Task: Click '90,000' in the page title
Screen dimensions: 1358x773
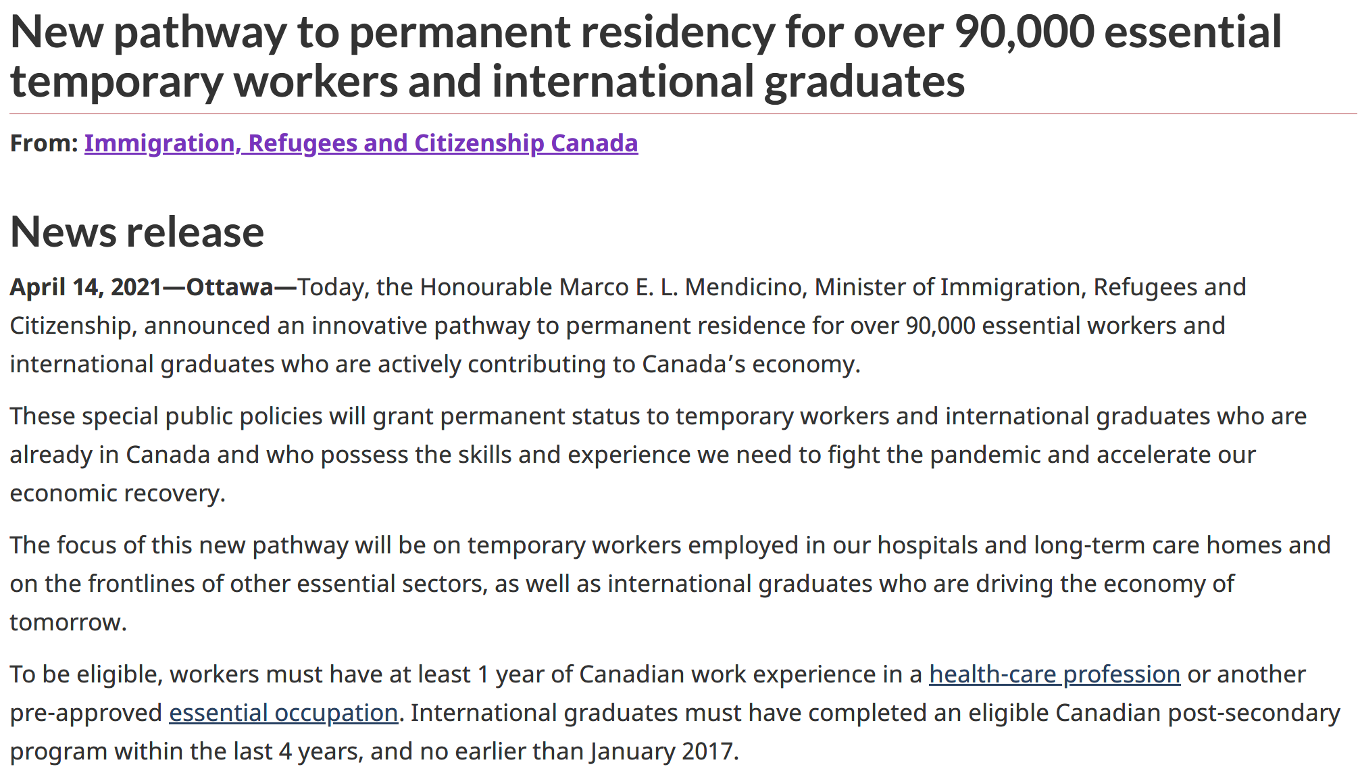Action: 1024,32
